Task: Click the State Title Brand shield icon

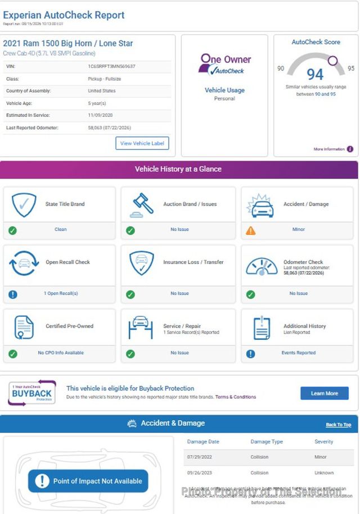Action: coord(24,205)
